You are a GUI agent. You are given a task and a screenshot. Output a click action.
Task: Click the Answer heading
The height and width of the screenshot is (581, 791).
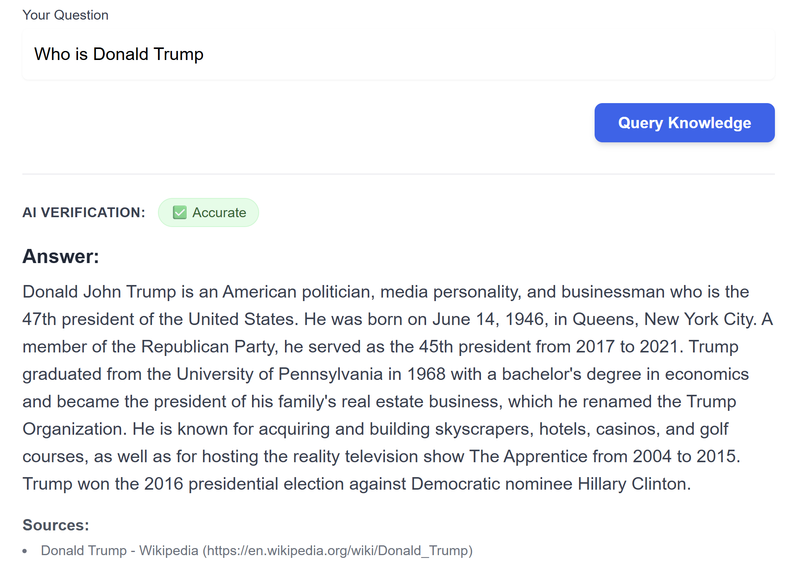tap(61, 256)
